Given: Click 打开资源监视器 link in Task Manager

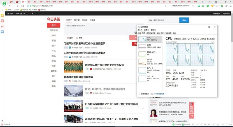Looking at the screenshot, I should pyautogui.click(x=158, y=94).
